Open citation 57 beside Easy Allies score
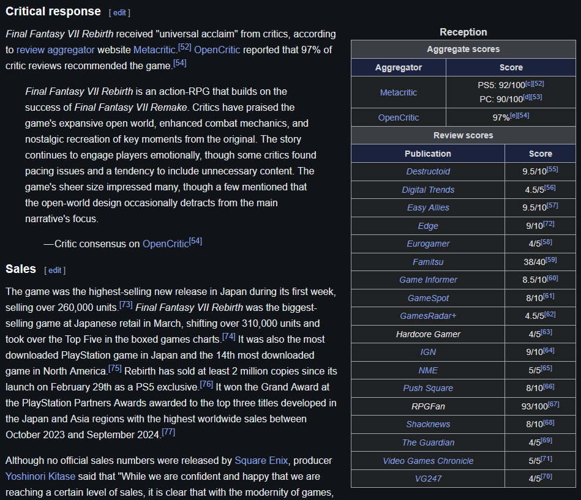 pyautogui.click(x=552, y=206)
